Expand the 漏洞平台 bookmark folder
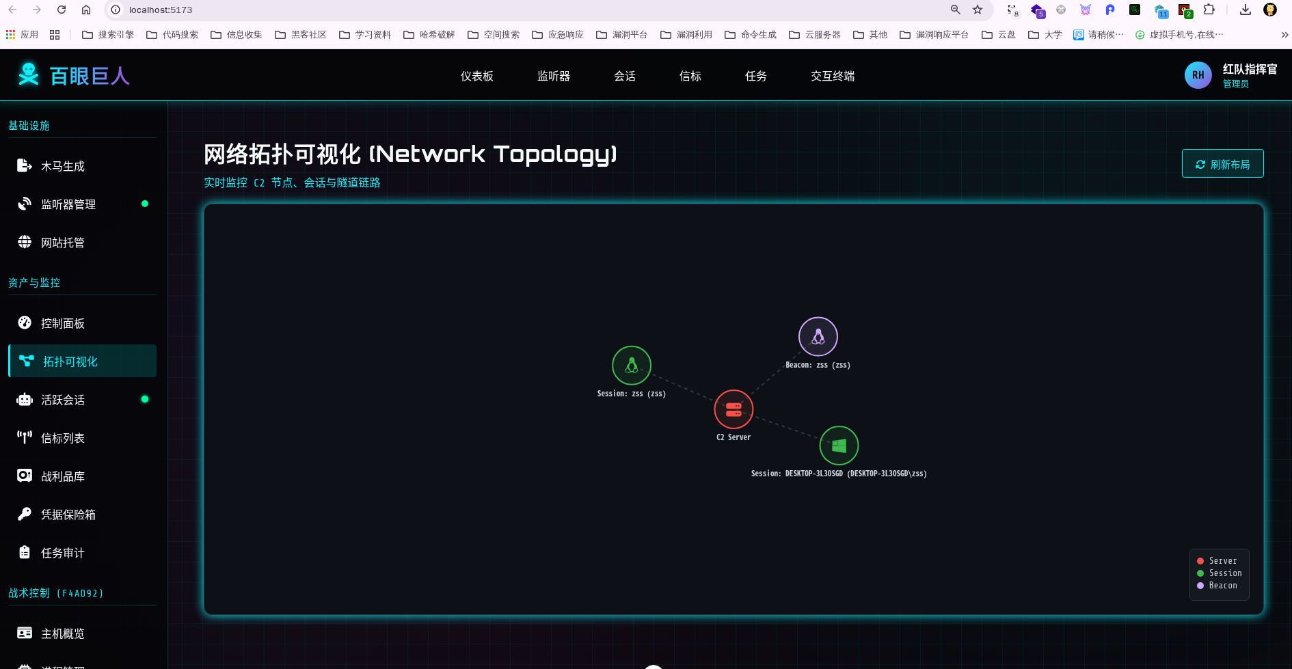The image size is (1292, 669). 621,35
